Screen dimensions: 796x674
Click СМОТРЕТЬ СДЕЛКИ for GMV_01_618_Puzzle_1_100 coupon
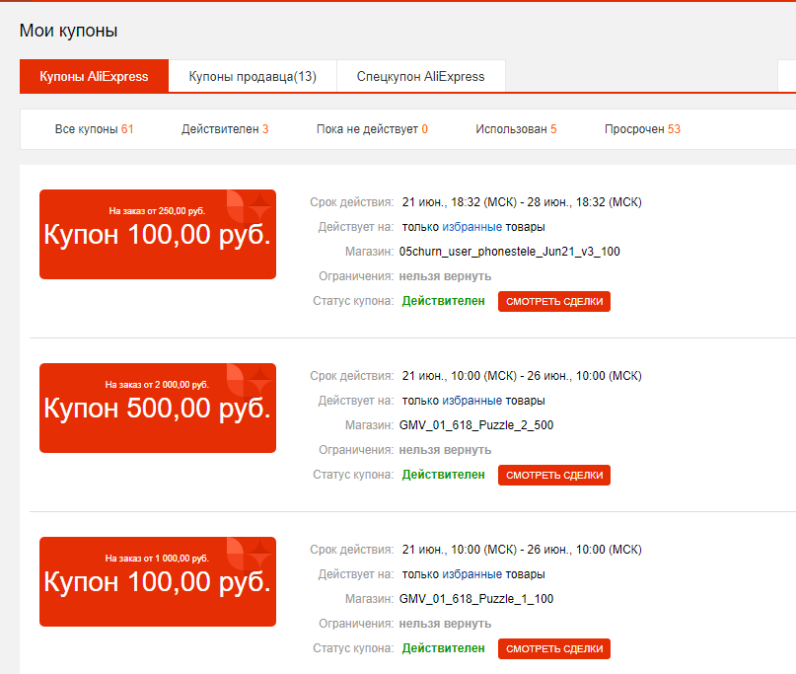[x=554, y=648]
